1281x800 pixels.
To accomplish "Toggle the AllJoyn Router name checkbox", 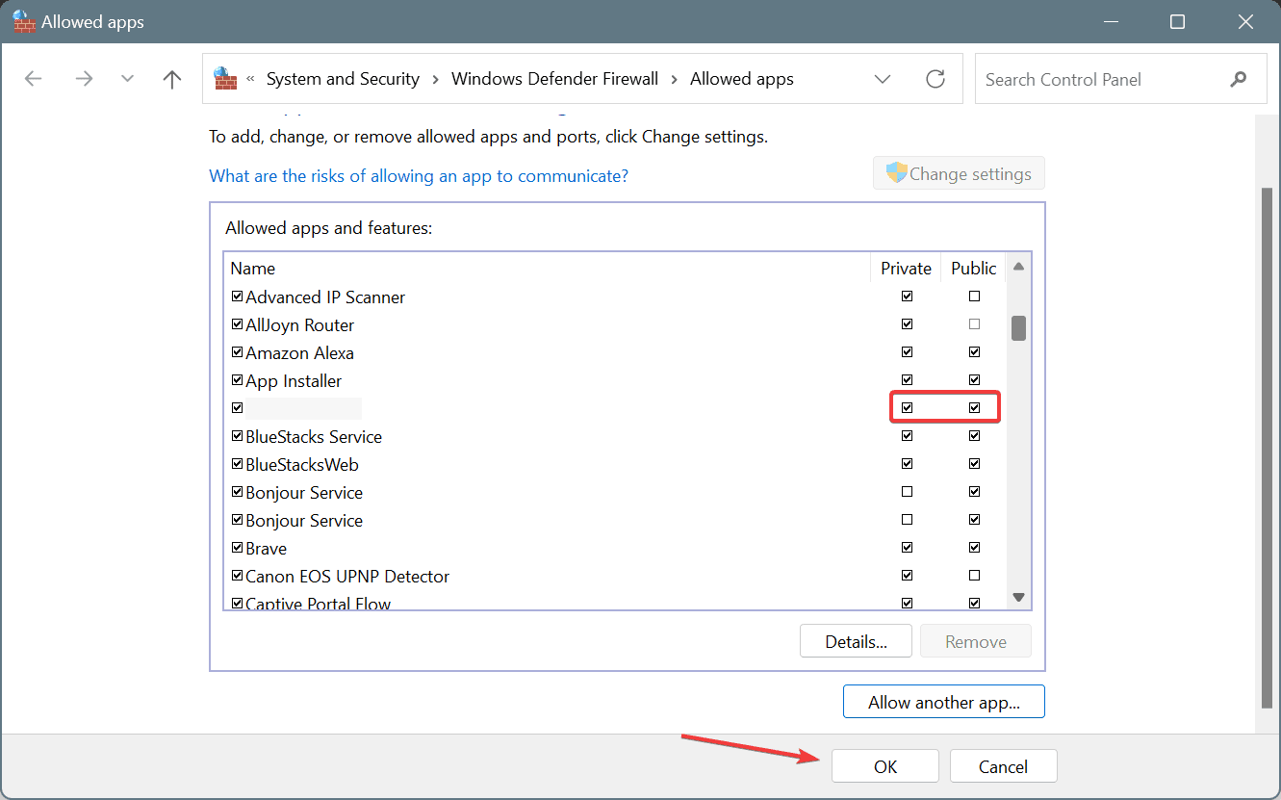I will click(237, 324).
